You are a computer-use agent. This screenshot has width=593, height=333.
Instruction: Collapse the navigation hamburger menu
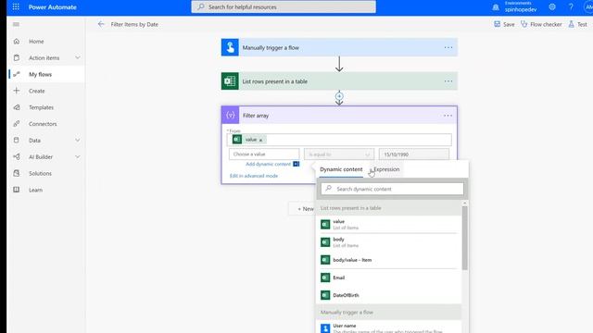click(x=16, y=24)
